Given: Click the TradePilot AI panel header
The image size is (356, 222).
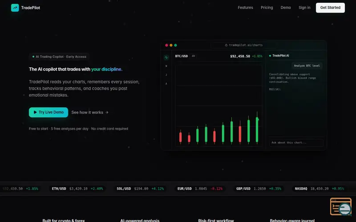Looking at the screenshot, I should point(279,55).
